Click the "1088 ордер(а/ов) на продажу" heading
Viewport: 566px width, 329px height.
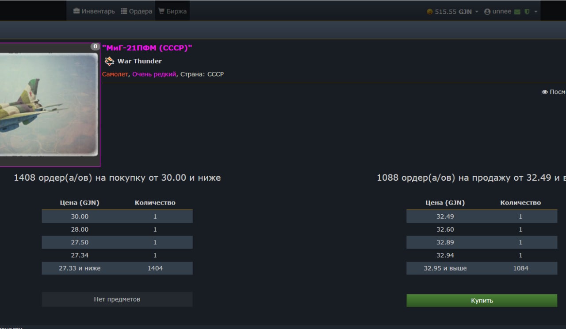point(471,178)
